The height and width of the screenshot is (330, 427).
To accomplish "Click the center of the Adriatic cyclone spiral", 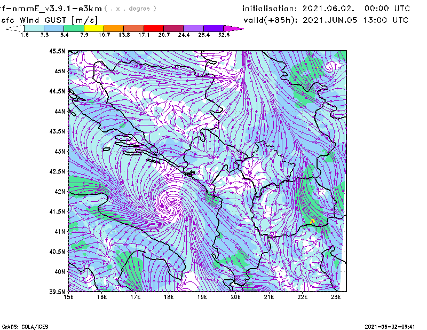I will coord(171,210).
